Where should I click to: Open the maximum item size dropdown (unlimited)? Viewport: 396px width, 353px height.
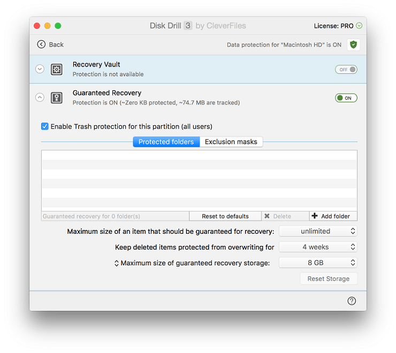coord(318,231)
